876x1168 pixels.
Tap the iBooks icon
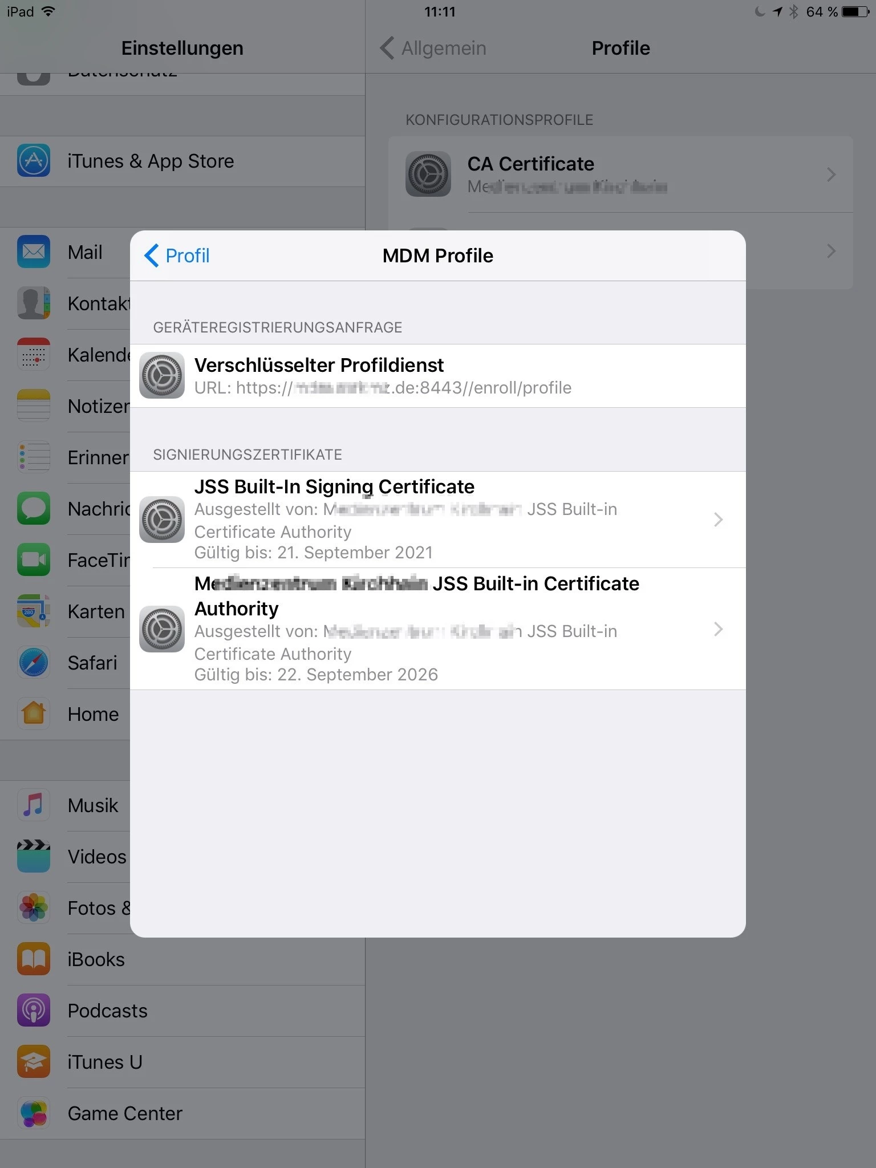click(x=34, y=959)
